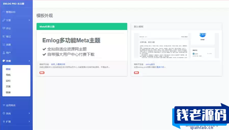
Task: Click the image icon beside 资源
Action: (4, 45)
